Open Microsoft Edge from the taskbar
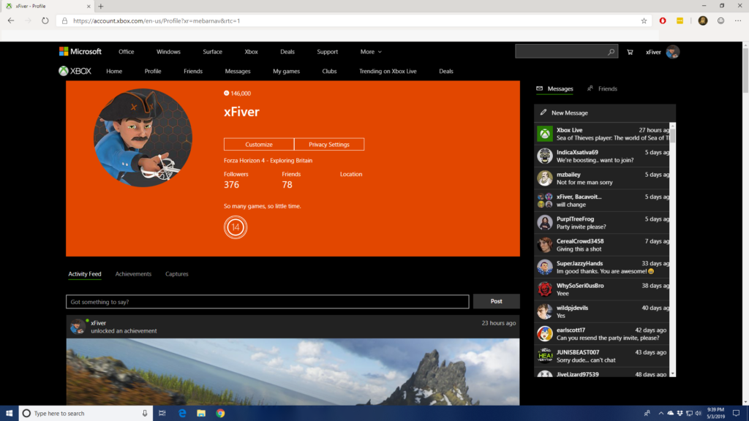The width and height of the screenshot is (749, 421). tap(182, 413)
